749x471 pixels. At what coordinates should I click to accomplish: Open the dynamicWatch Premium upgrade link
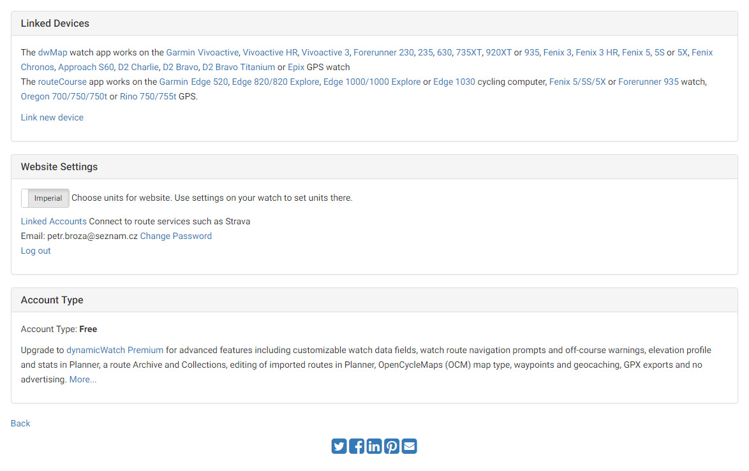click(x=115, y=351)
